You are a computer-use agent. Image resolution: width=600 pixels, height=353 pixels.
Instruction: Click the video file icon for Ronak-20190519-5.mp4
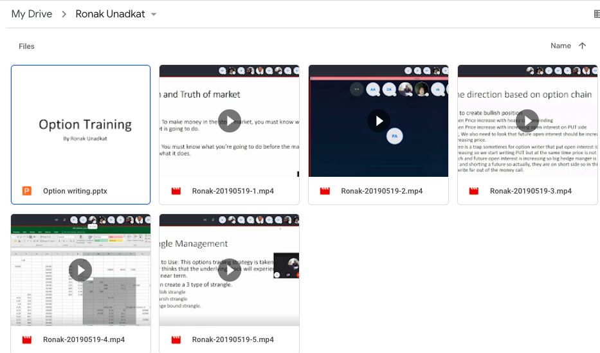[x=176, y=339]
